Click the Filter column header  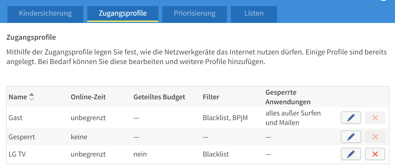[211, 97]
